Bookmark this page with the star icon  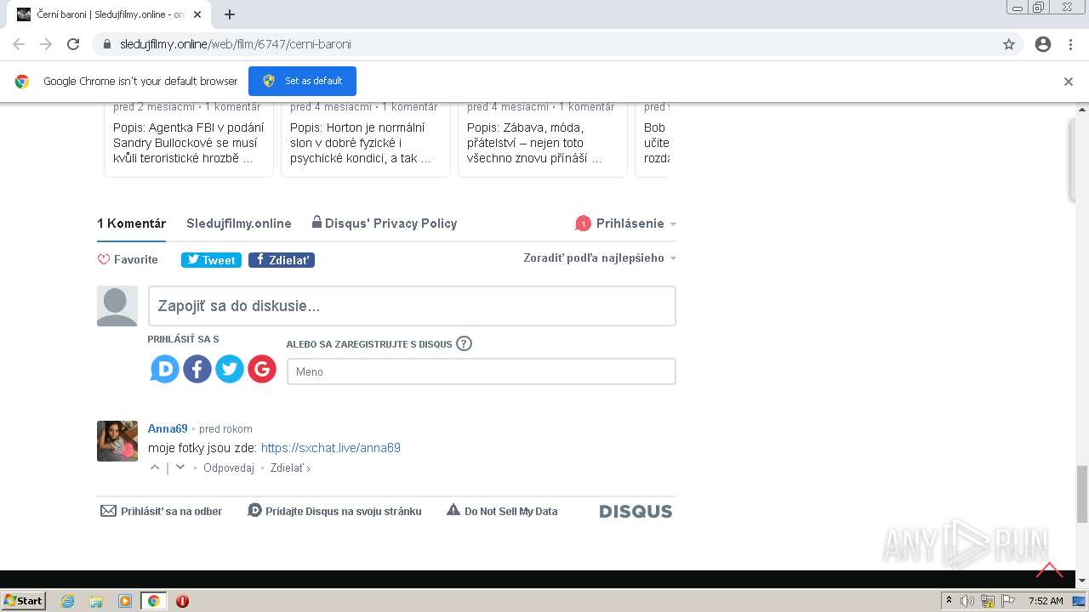click(x=1009, y=44)
